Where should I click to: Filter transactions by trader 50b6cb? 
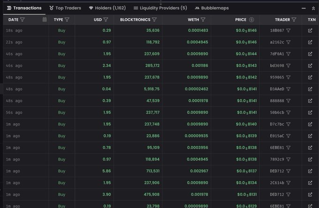(289, 112)
